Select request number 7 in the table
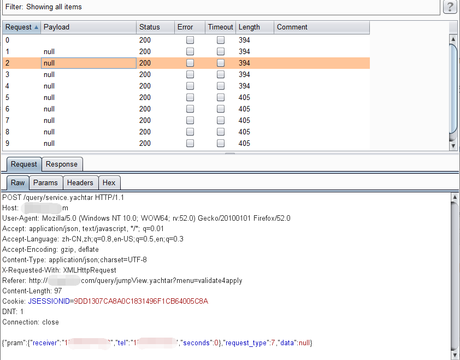Image resolution: width=460 pixels, height=360 pixels. click(x=7, y=120)
